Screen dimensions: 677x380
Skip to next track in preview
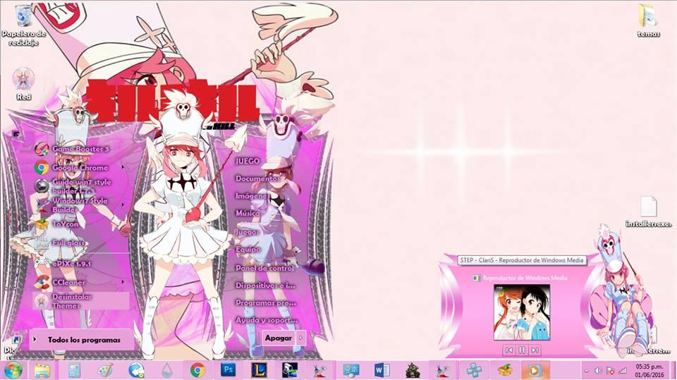[x=535, y=350]
